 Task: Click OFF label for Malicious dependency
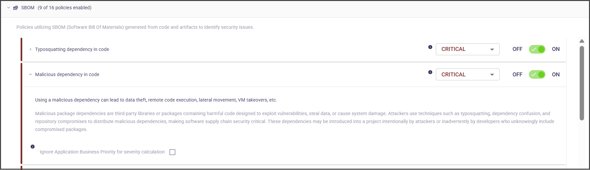pos(517,74)
